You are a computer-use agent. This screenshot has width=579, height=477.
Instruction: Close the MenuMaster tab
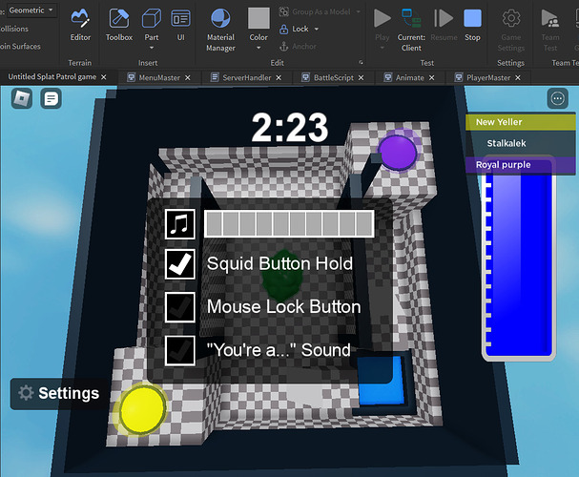(x=188, y=77)
